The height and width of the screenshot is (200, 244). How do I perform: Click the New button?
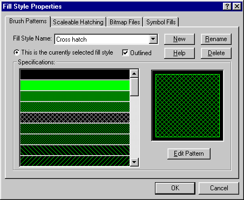(x=179, y=39)
